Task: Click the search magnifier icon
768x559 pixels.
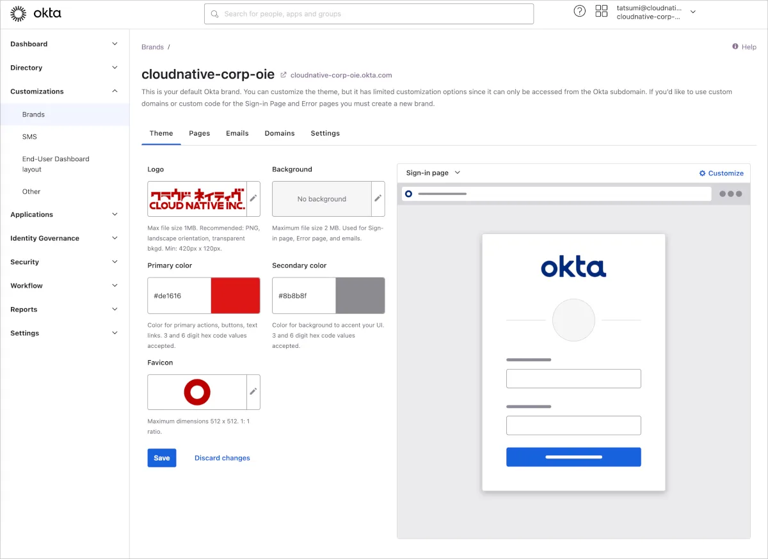Action: pyautogui.click(x=215, y=13)
